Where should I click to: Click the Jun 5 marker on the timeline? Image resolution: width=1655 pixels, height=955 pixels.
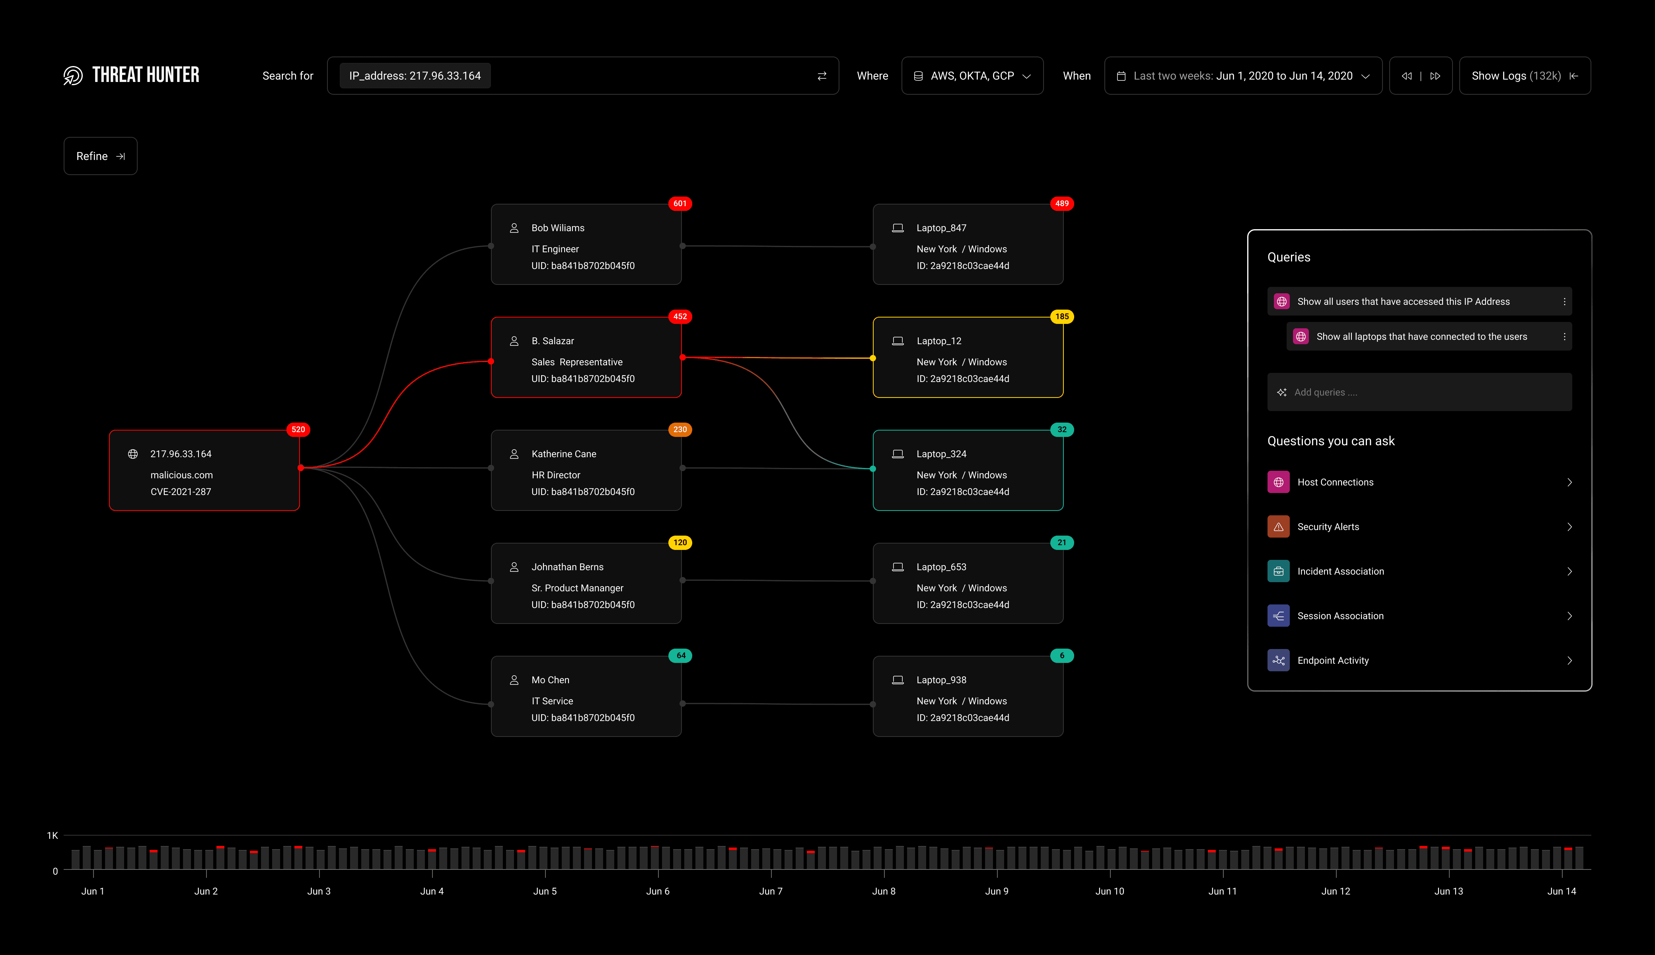[545, 891]
